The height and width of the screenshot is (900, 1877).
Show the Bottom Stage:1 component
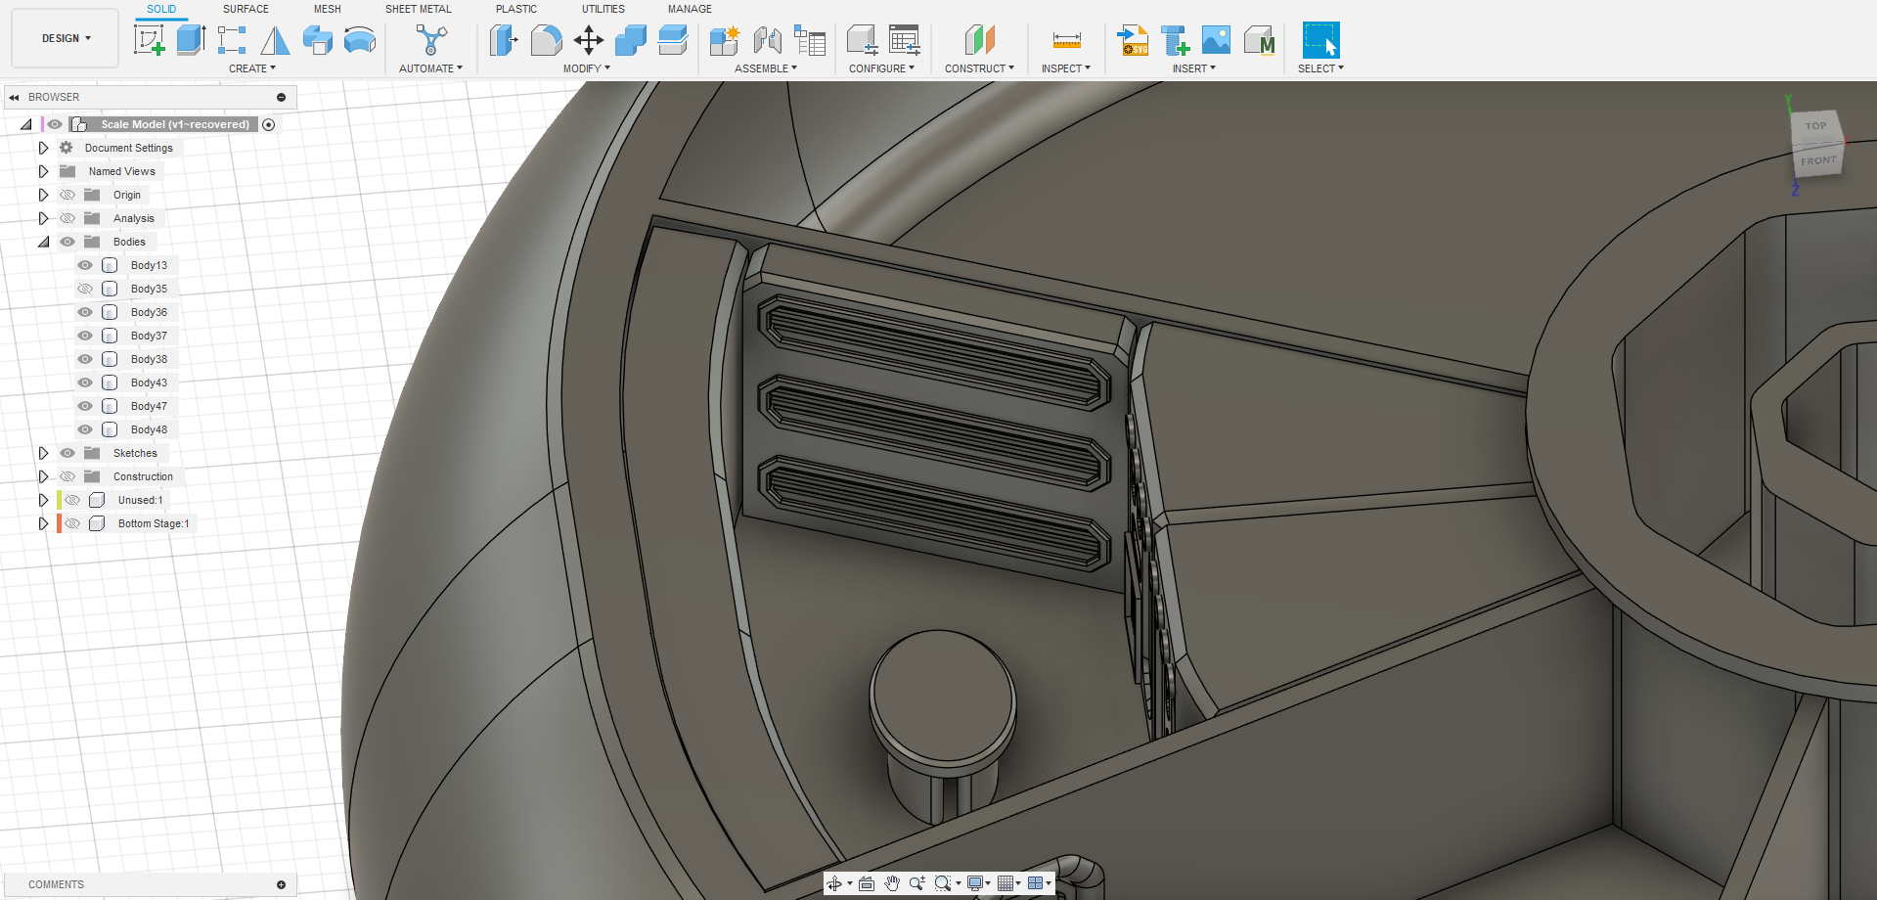click(72, 523)
